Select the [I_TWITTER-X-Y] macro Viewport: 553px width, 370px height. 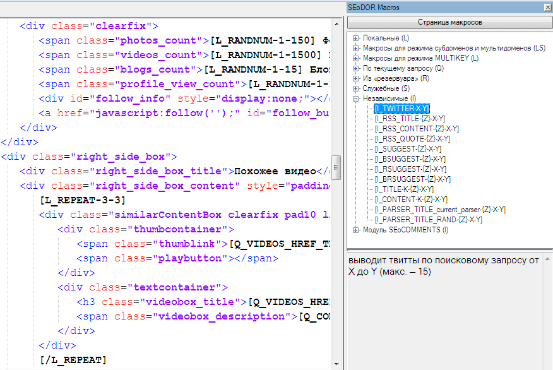pos(401,109)
